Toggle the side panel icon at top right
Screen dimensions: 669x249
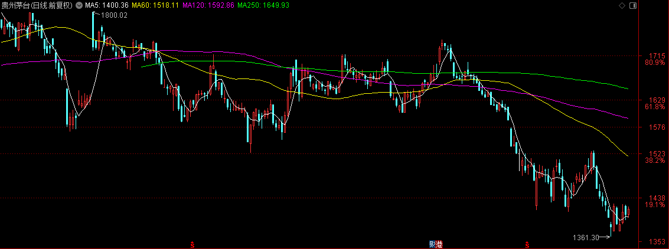pos(632,5)
